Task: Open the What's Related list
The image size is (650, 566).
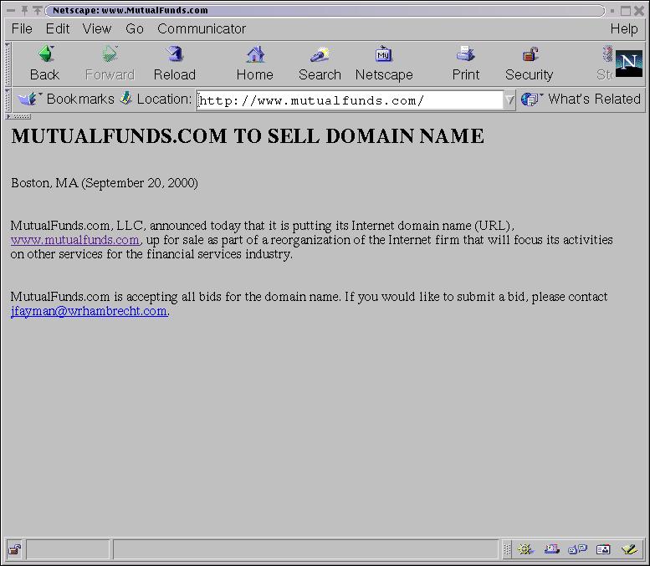Action: [x=581, y=99]
